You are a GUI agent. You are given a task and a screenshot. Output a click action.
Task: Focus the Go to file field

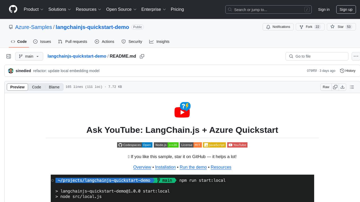(x=317, y=56)
